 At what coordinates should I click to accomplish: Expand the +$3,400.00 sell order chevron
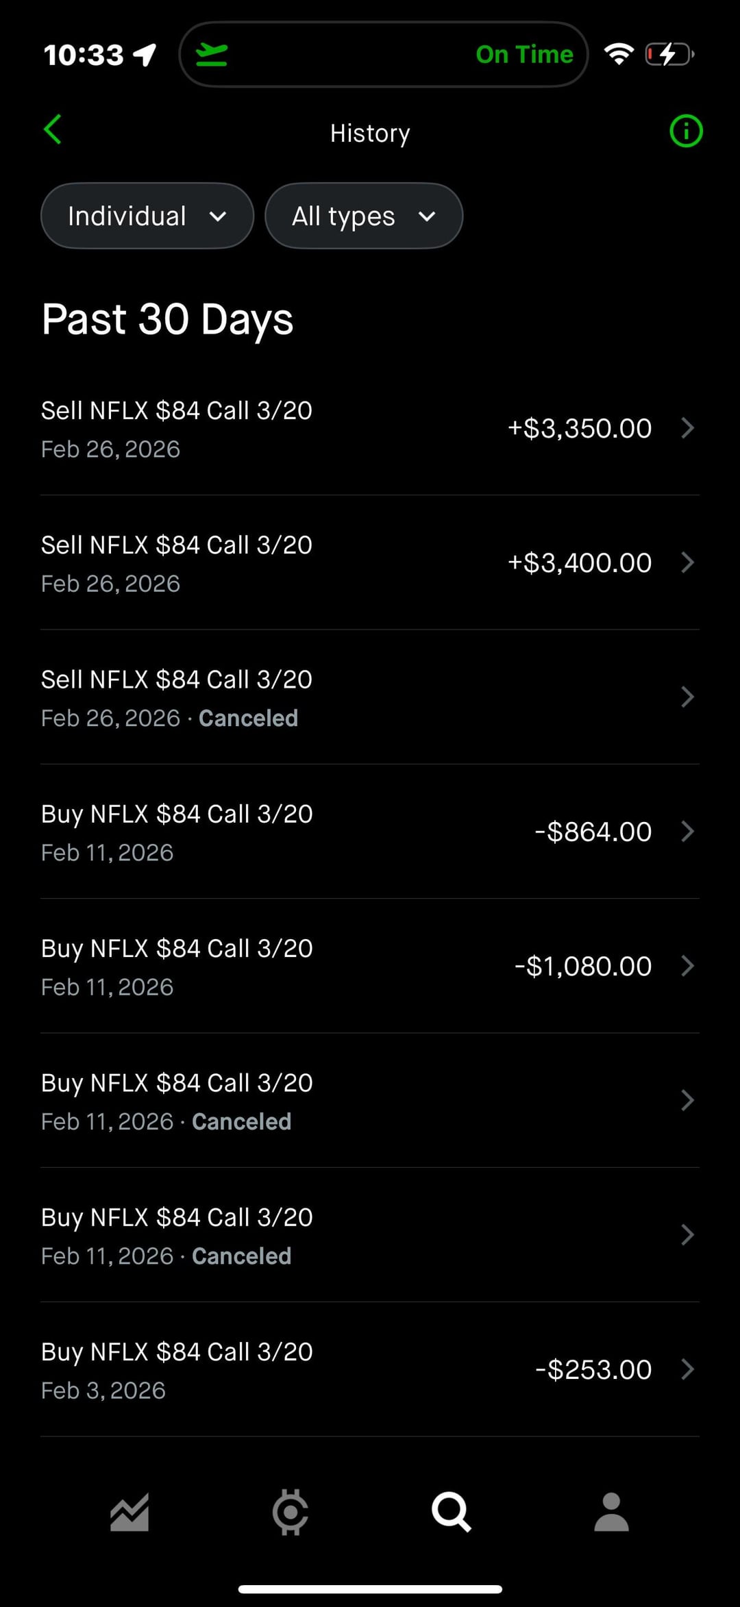687,562
